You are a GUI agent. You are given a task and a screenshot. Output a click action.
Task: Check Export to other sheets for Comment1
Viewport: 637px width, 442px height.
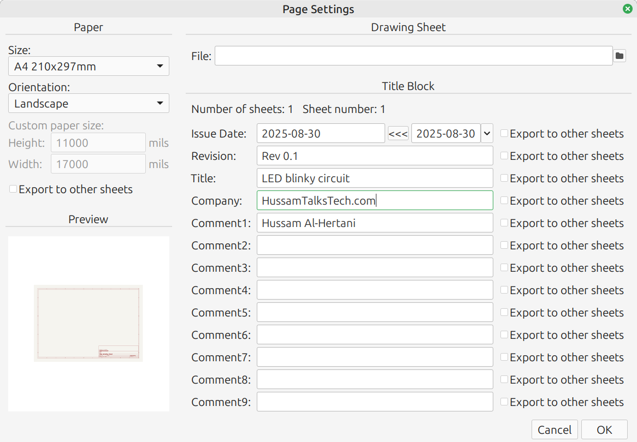504,223
